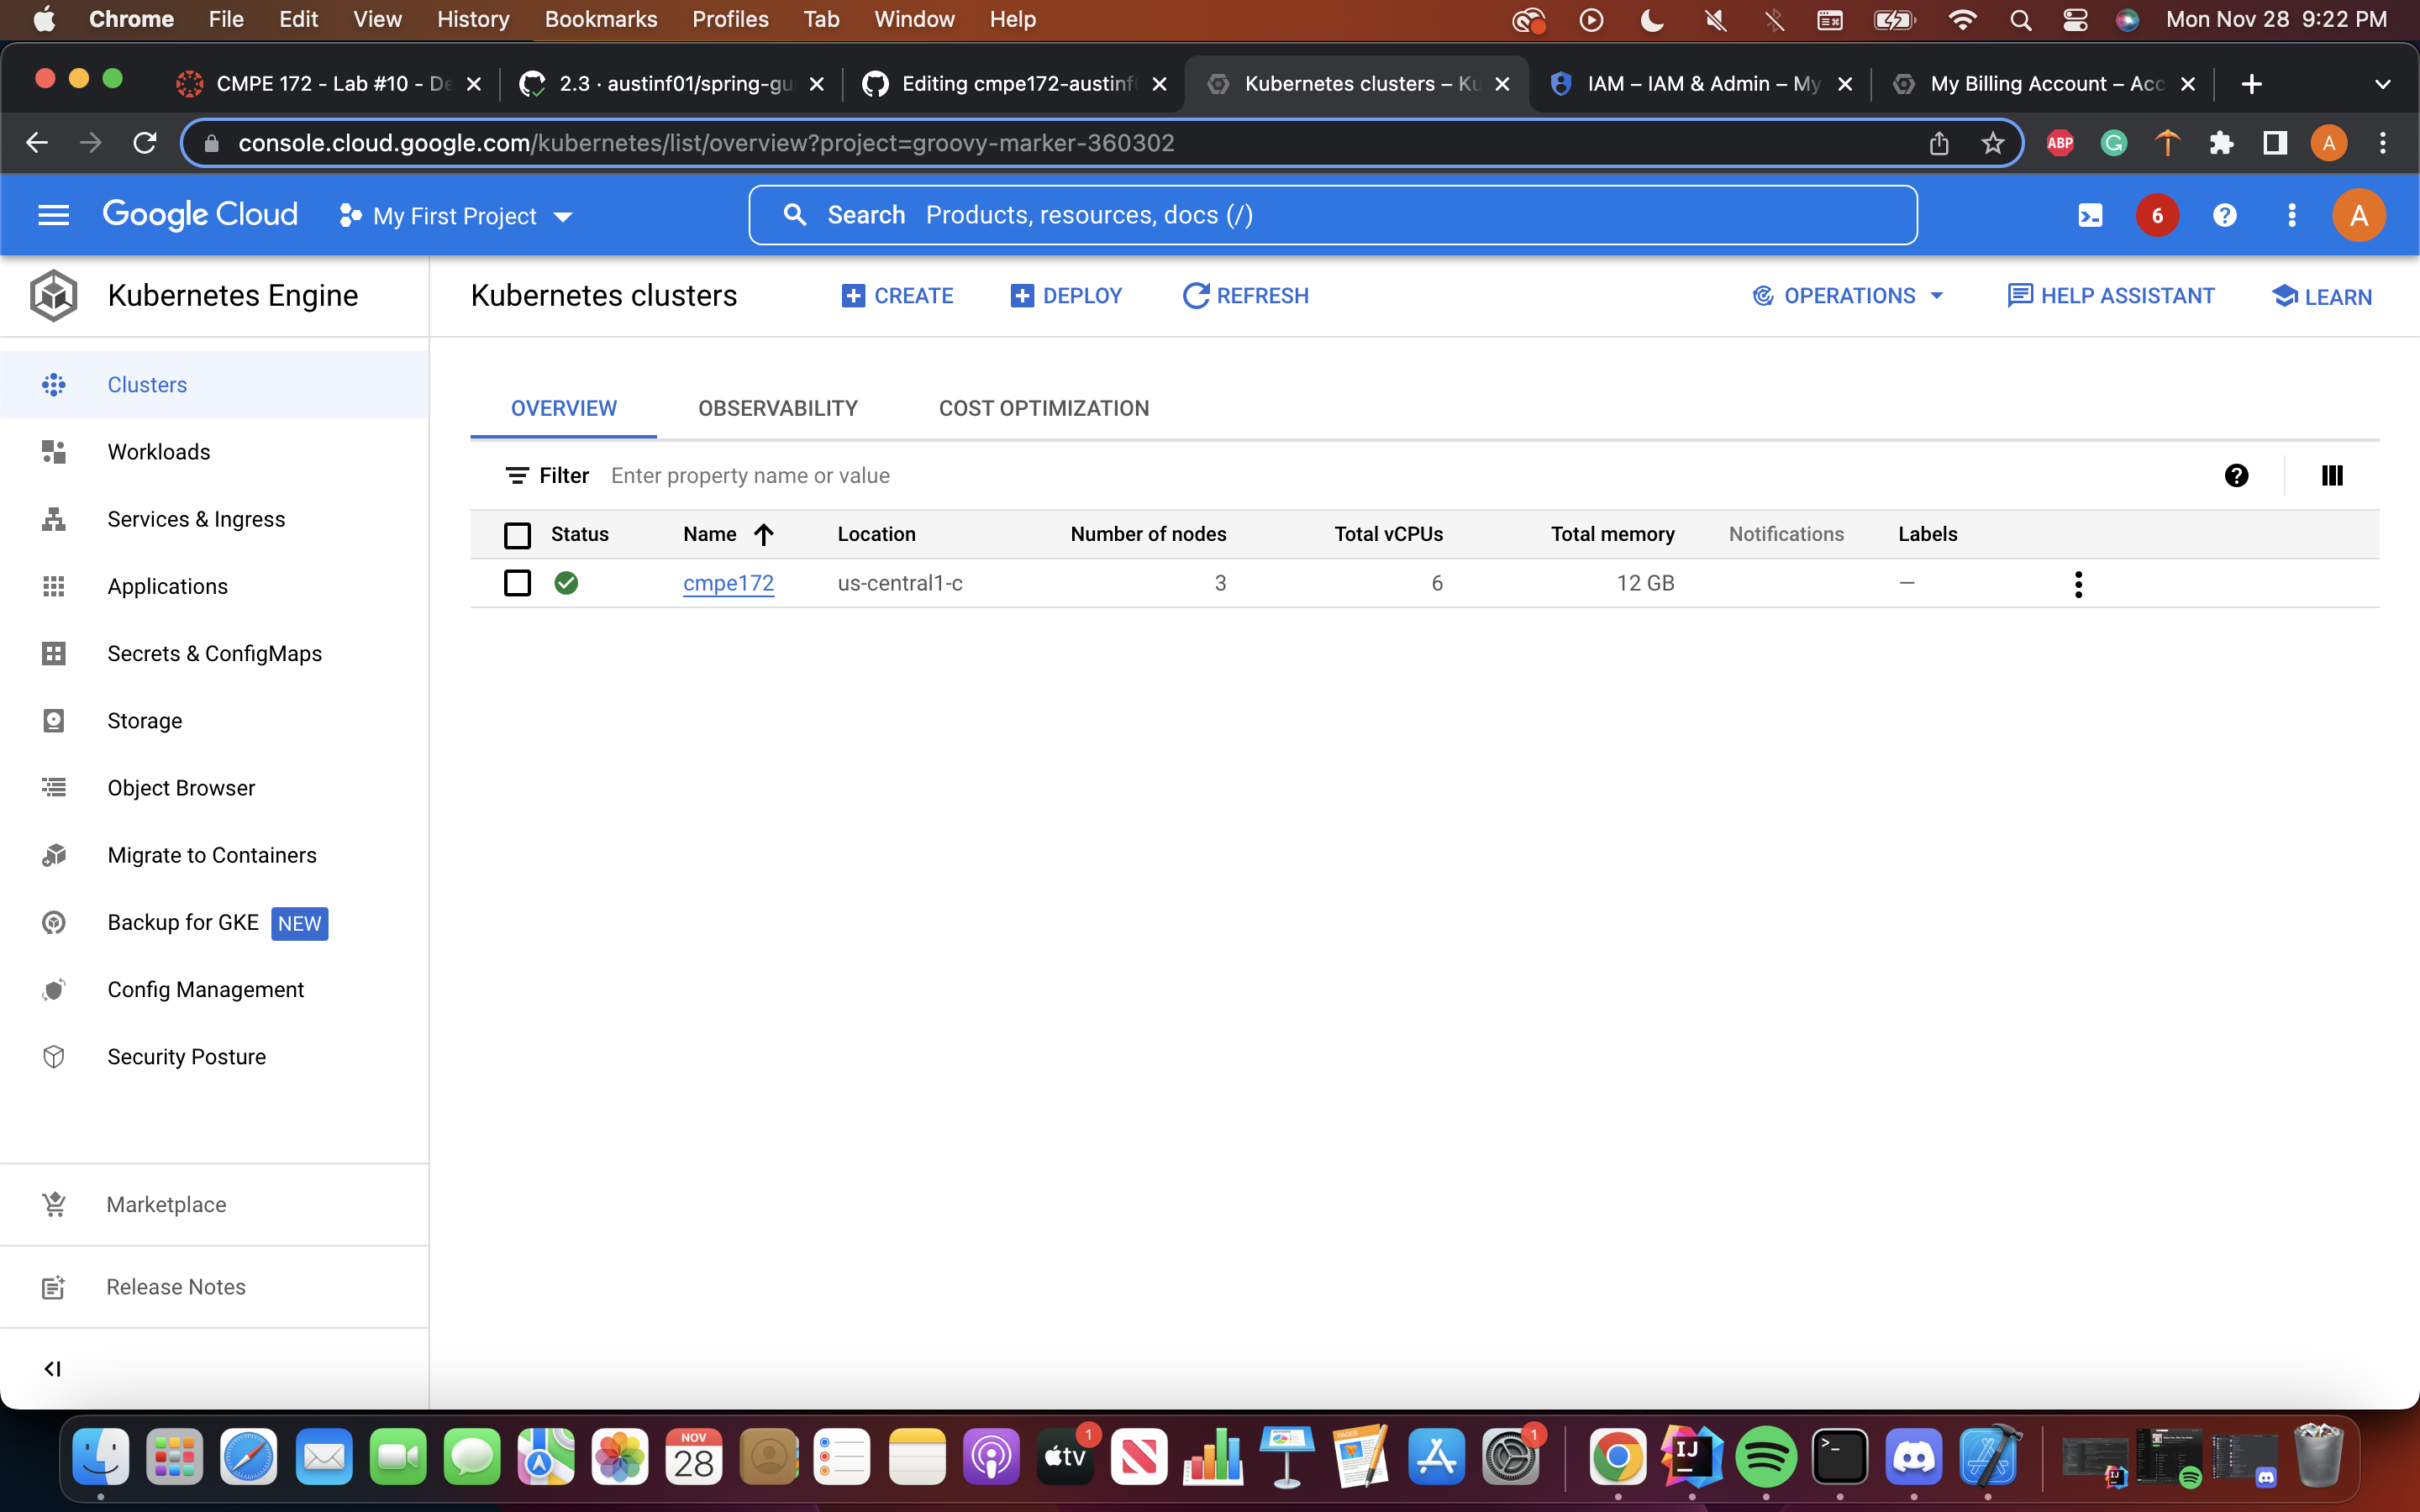Click the us-central1-c location cell
Image resolution: width=2420 pixels, height=1512 pixels.
(x=900, y=583)
